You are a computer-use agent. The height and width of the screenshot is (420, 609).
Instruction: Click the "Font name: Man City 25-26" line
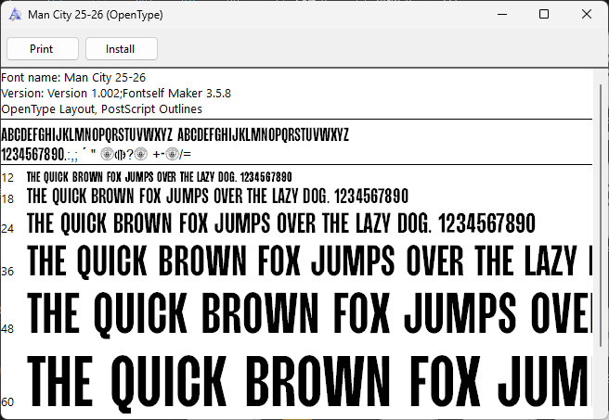coord(73,78)
